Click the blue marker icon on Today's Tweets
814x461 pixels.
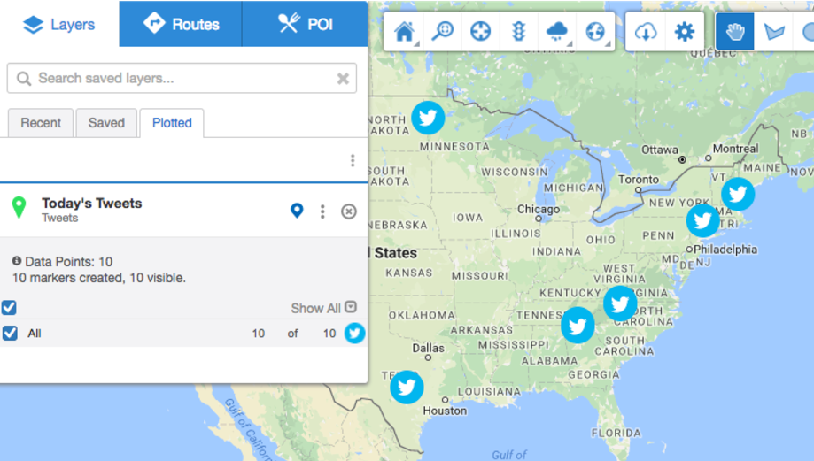pos(297,211)
